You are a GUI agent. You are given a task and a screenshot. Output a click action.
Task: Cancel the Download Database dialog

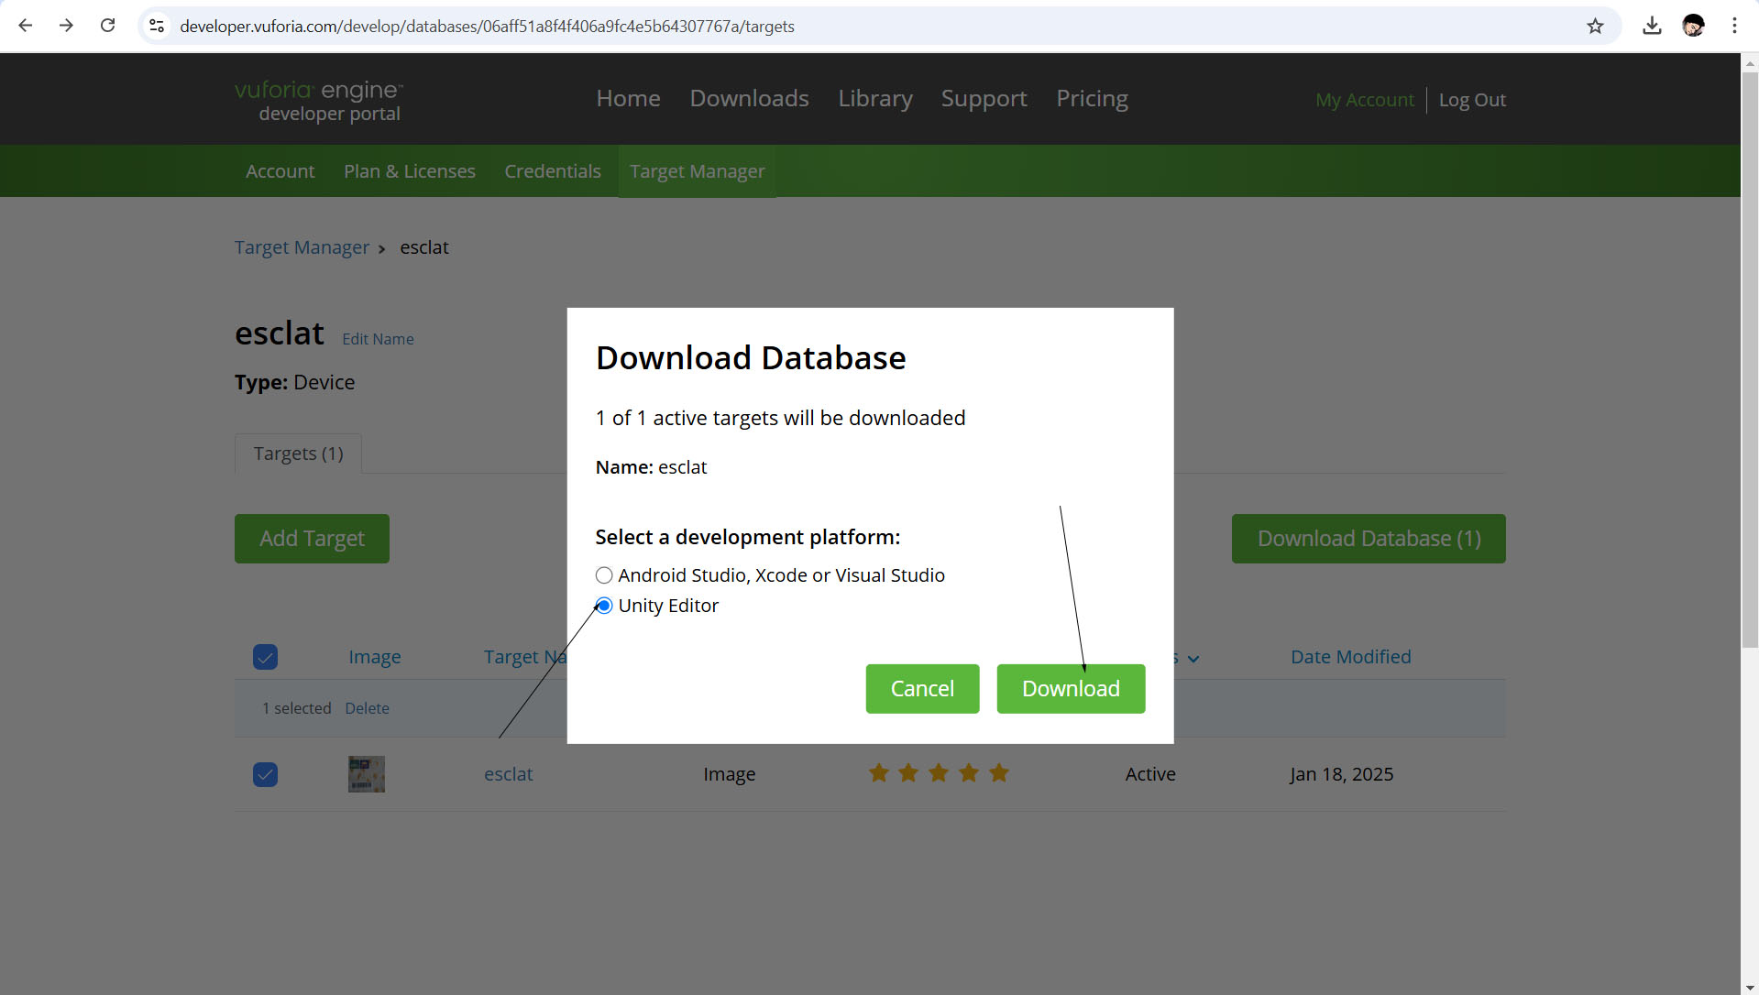(922, 689)
